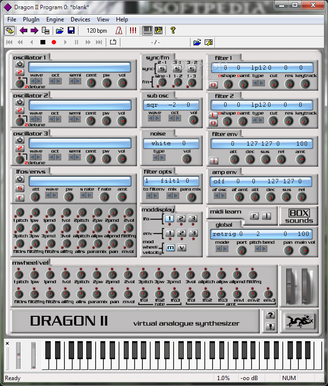Open the Help menu
Viewport: 328px width, 386px height.
click(122, 19)
